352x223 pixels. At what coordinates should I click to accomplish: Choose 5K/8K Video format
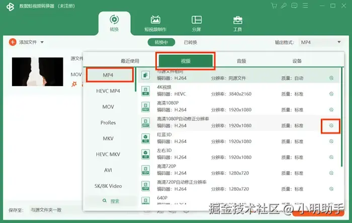[108, 186]
